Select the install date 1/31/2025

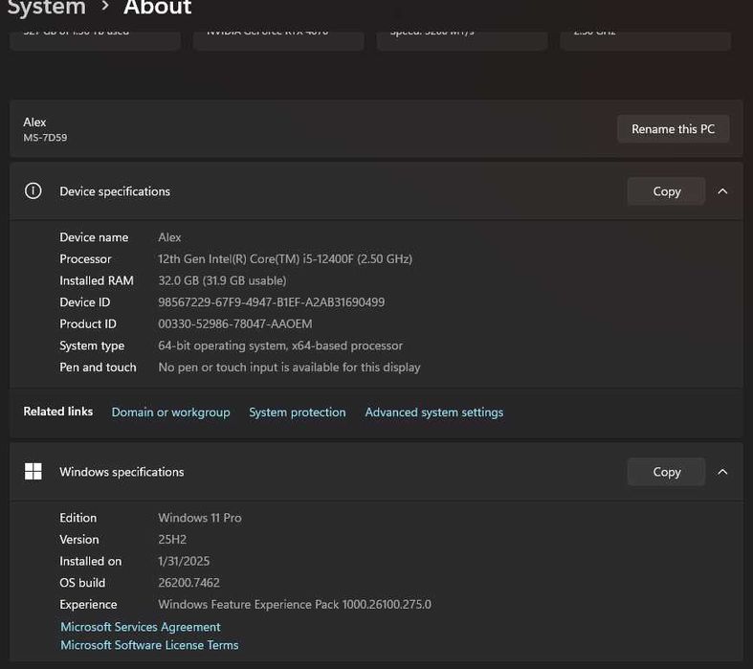(184, 561)
